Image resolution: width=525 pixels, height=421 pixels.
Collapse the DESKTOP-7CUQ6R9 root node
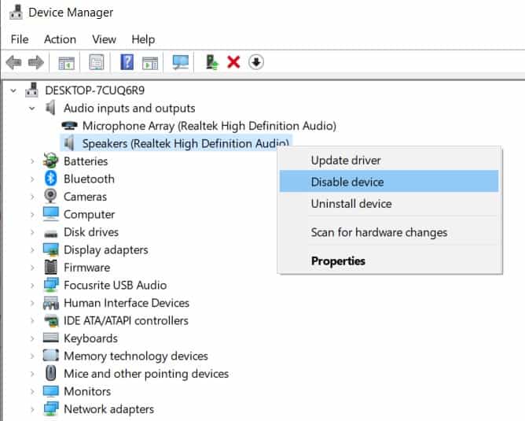coord(13,90)
